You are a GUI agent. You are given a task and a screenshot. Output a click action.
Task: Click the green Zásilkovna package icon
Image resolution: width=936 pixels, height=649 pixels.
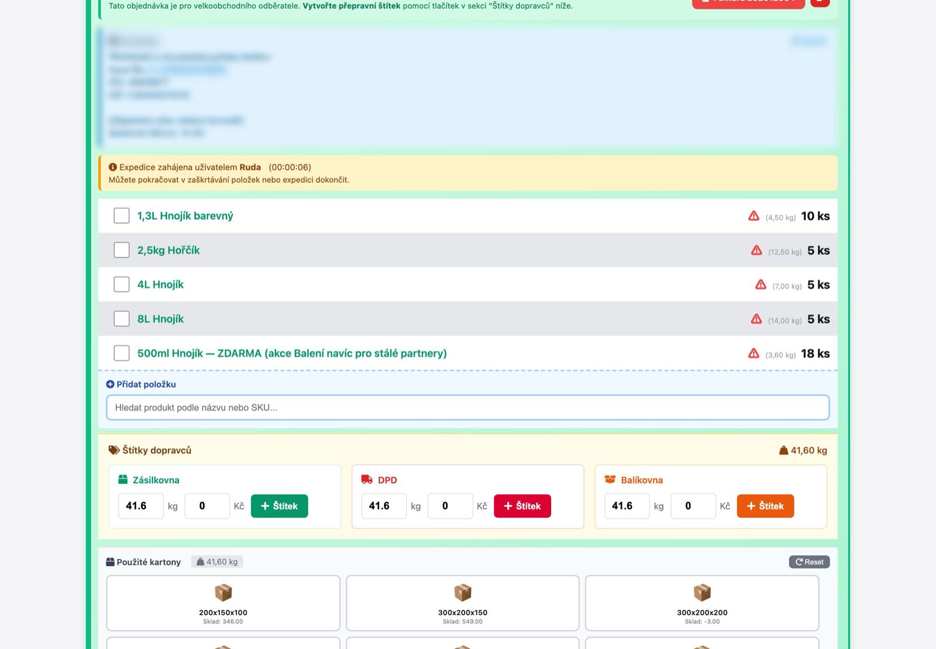(x=123, y=480)
